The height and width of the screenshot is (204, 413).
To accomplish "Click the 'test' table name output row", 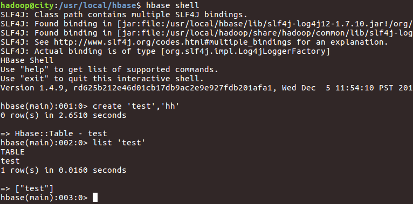I will [x=10, y=161].
